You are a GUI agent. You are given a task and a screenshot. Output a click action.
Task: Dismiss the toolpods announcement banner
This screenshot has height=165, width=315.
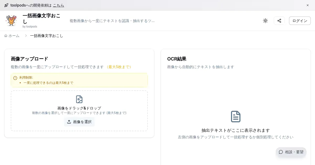click(308, 5)
